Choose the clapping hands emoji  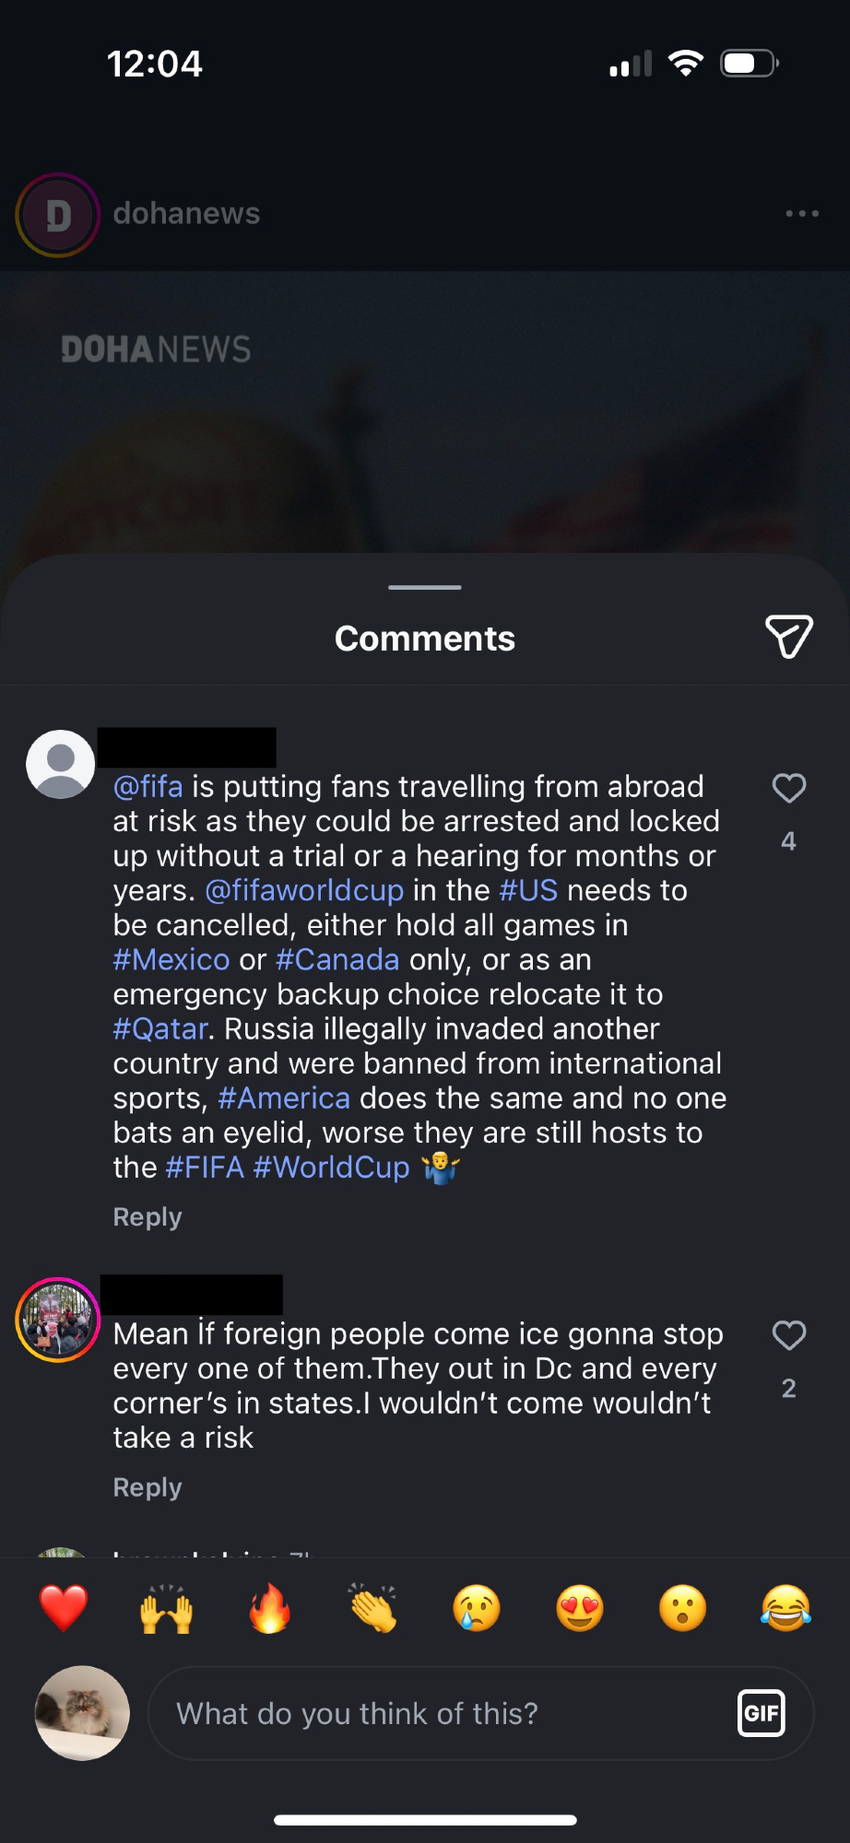coord(373,1609)
